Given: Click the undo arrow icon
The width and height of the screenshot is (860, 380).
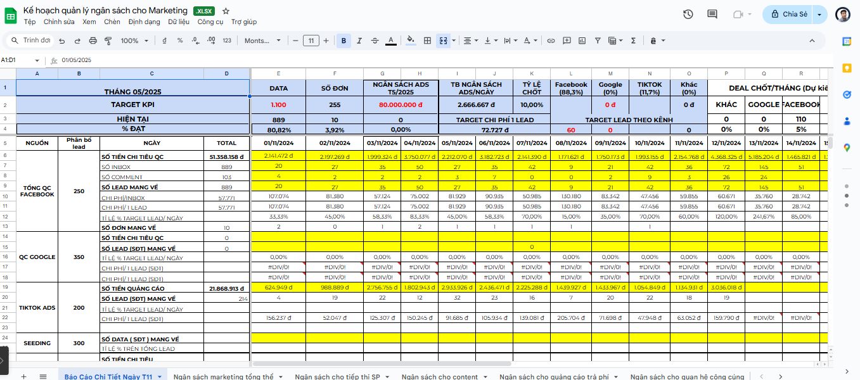Looking at the screenshot, I should (61, 41).
